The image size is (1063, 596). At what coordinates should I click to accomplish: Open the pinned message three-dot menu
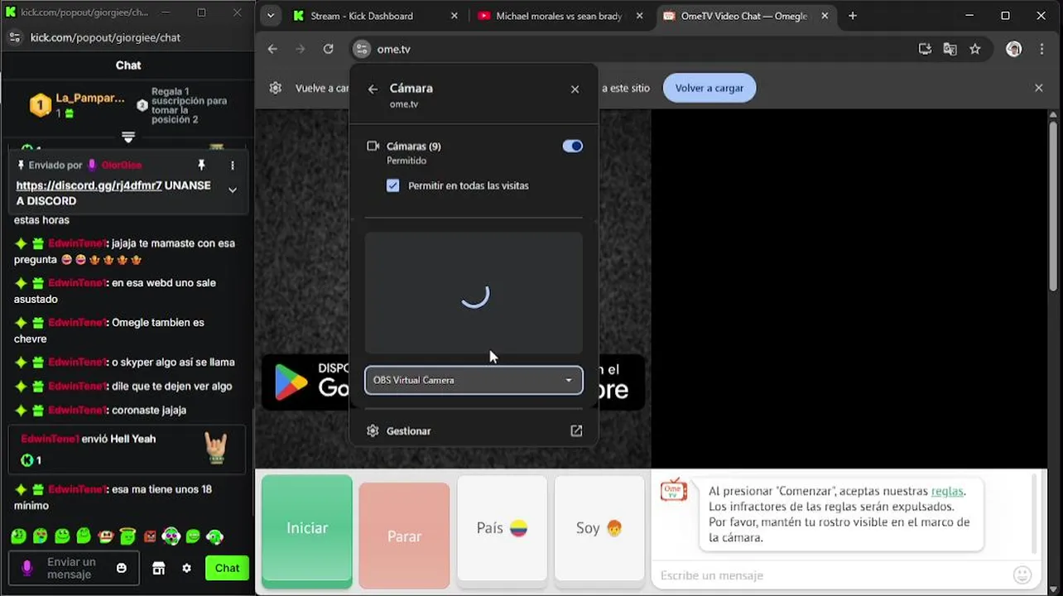click(x=233, y=165)
